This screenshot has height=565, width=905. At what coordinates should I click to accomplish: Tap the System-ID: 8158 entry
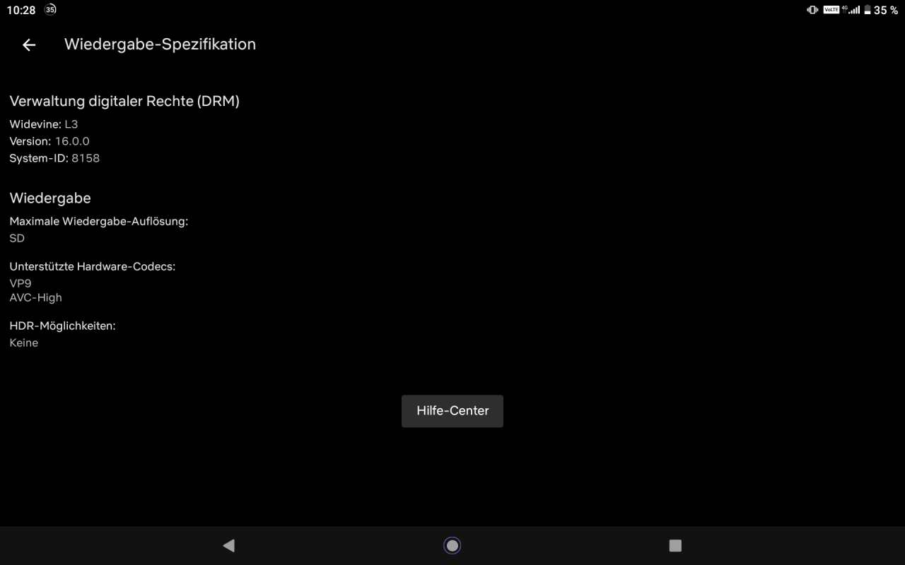pyautogui.click(x=54, y=158)
